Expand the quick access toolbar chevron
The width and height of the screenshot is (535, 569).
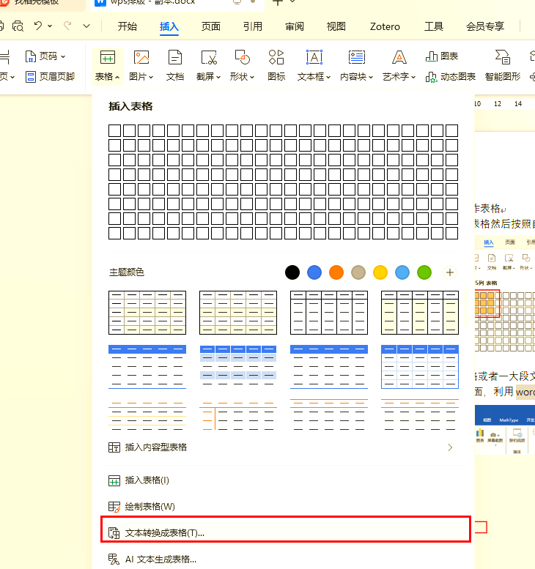pos(86,26)
